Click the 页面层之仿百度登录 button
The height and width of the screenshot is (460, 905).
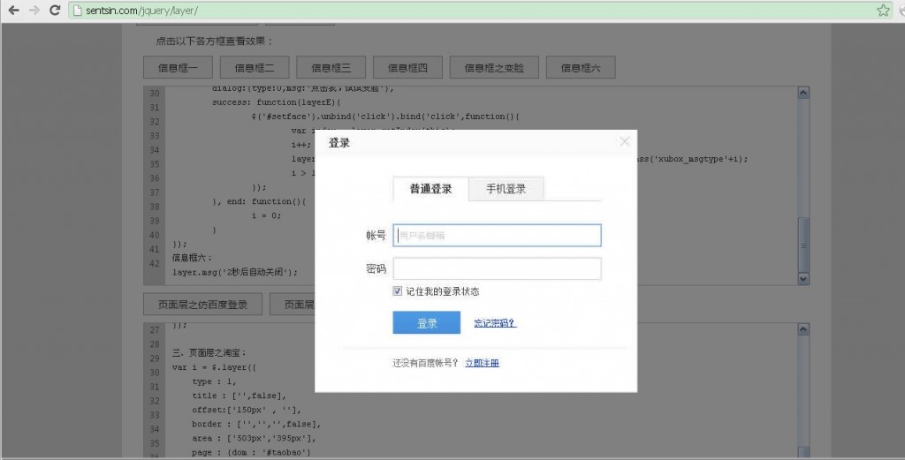(202, 305)
